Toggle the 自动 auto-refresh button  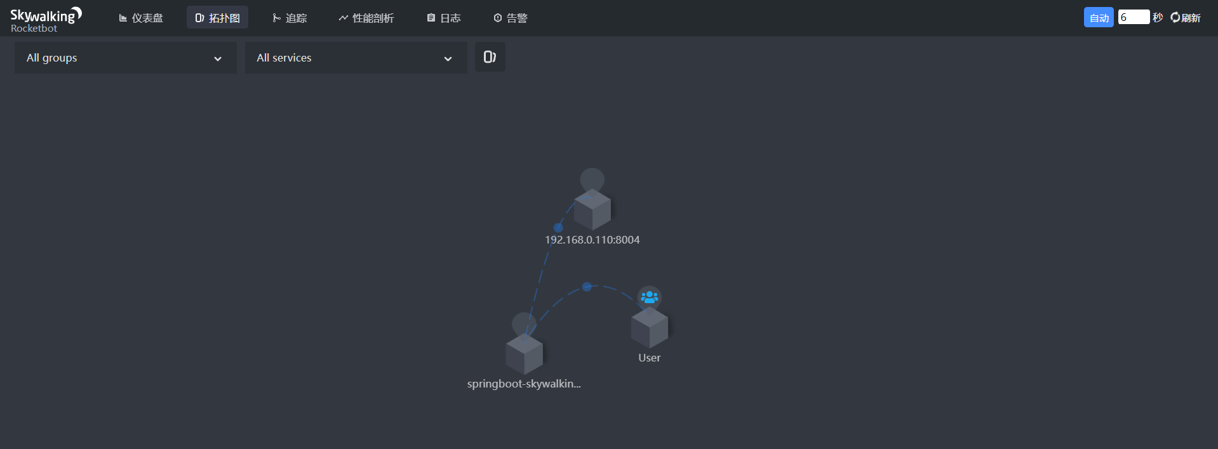[1099, 17]
